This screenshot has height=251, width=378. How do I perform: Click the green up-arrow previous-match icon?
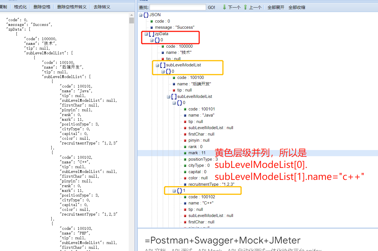pyautogui.click(x=245, y=7)
